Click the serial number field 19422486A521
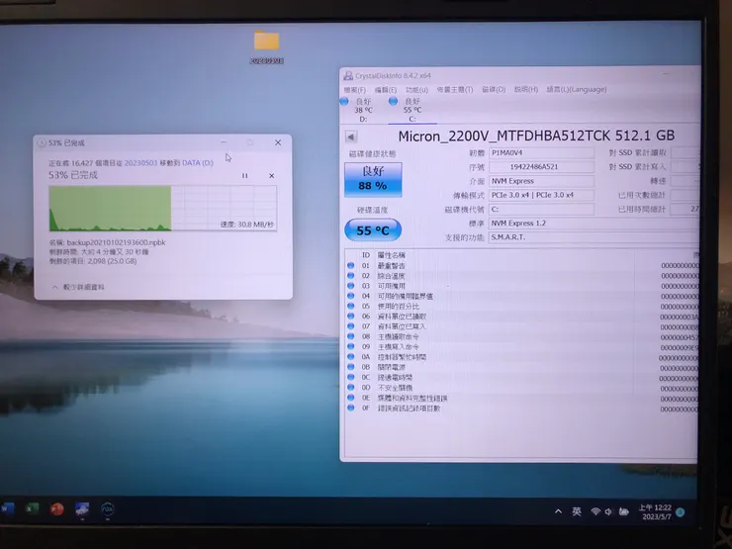This screenshot has height=549, width=732. [541, 166]
